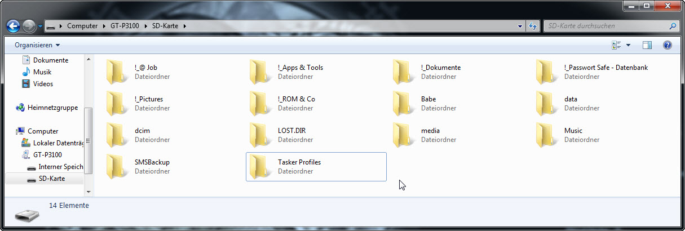
Task: Select the data folder icon
Action: point(547,103)
